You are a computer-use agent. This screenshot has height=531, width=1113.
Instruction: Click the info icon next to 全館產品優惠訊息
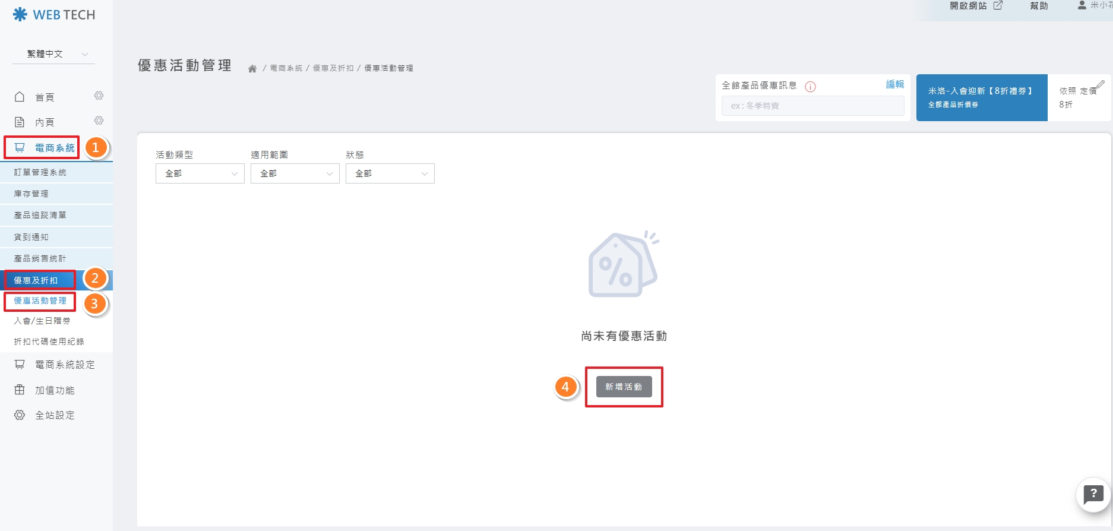point(810,87)
